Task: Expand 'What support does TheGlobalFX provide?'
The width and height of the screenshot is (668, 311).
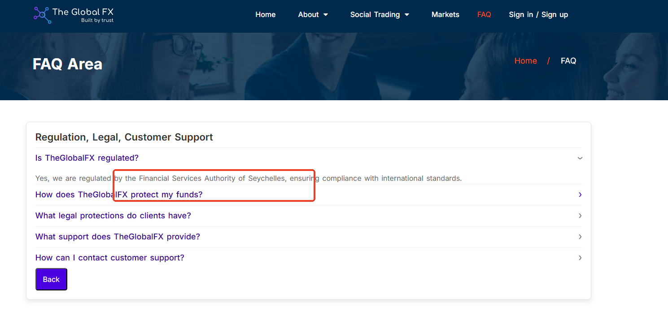Action: pos(308,237)
